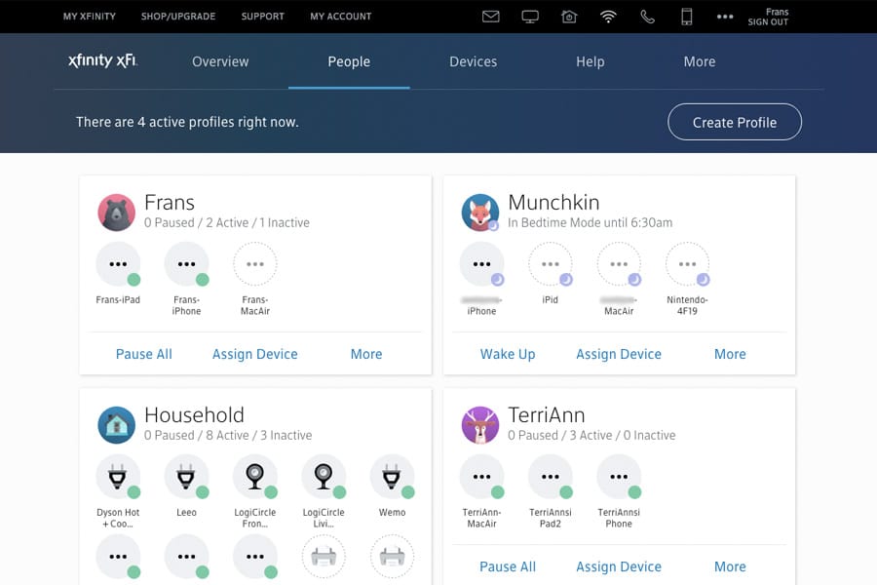The width and height of the screenshot is (877, 585).
Task: Click the Create Profile button
Action: [x=735, y=122]
